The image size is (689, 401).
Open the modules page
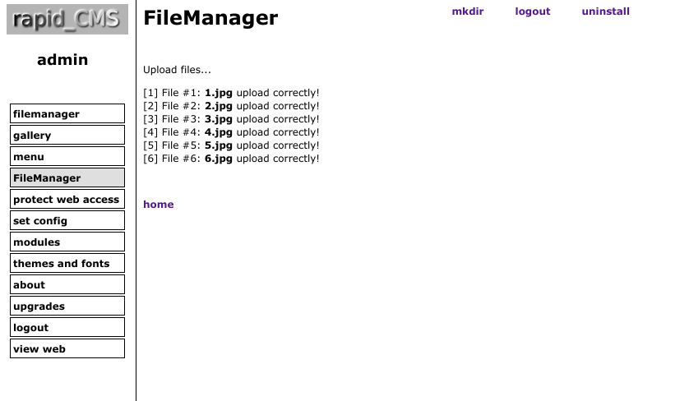click(67, 242)
